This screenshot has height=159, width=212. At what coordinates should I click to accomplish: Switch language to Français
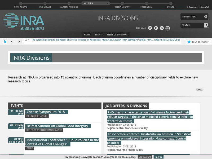pyautogui.click(x=193, y=7)
